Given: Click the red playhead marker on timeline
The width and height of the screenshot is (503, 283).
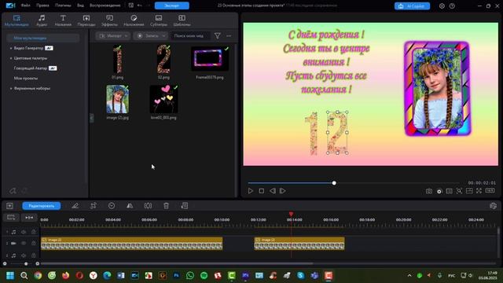Looking at the screenshot, I should [291, 214].
